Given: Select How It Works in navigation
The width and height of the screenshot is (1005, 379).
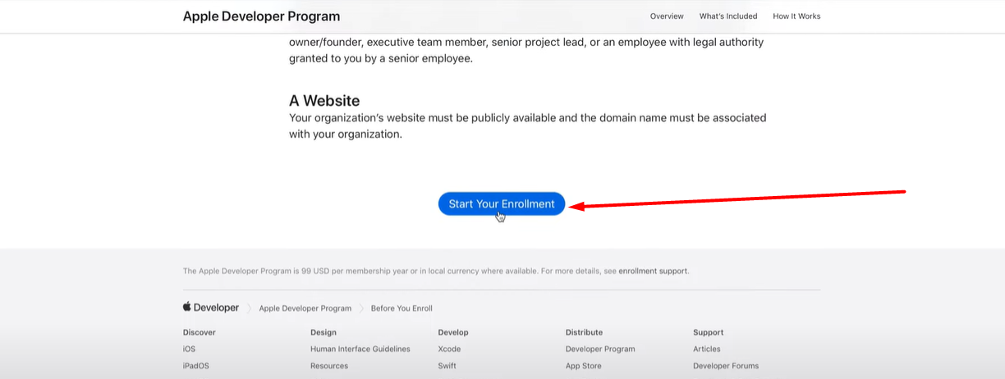Looking at the screenshot, I should (796, 16).
